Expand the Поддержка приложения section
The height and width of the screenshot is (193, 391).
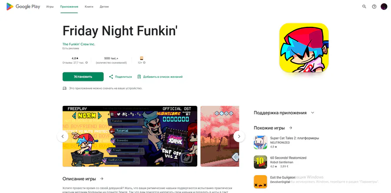312,113
